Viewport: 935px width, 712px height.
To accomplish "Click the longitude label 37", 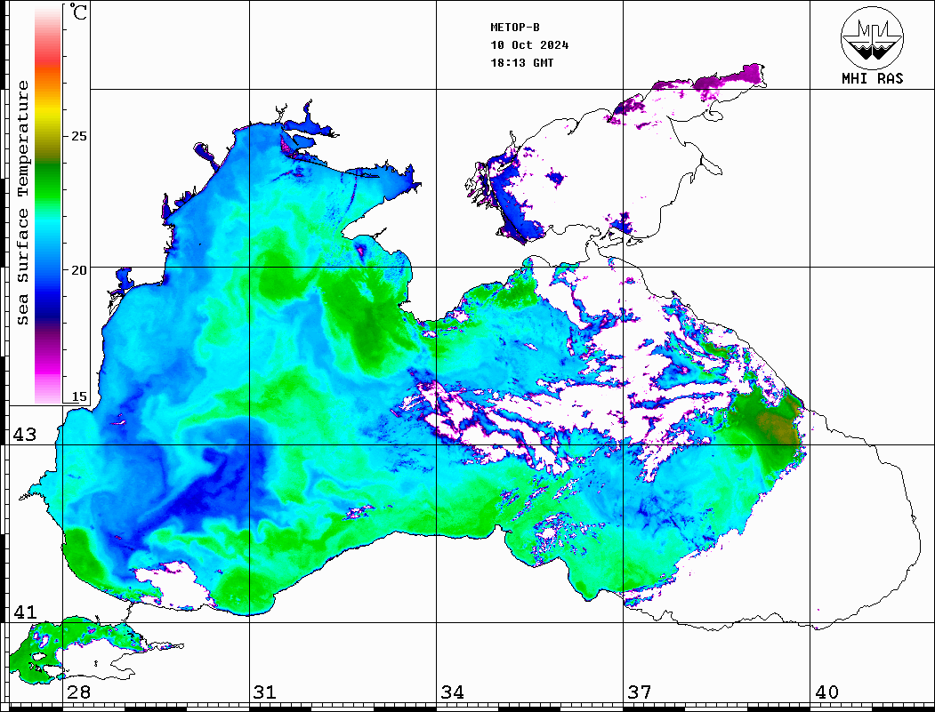I will 640,692.
